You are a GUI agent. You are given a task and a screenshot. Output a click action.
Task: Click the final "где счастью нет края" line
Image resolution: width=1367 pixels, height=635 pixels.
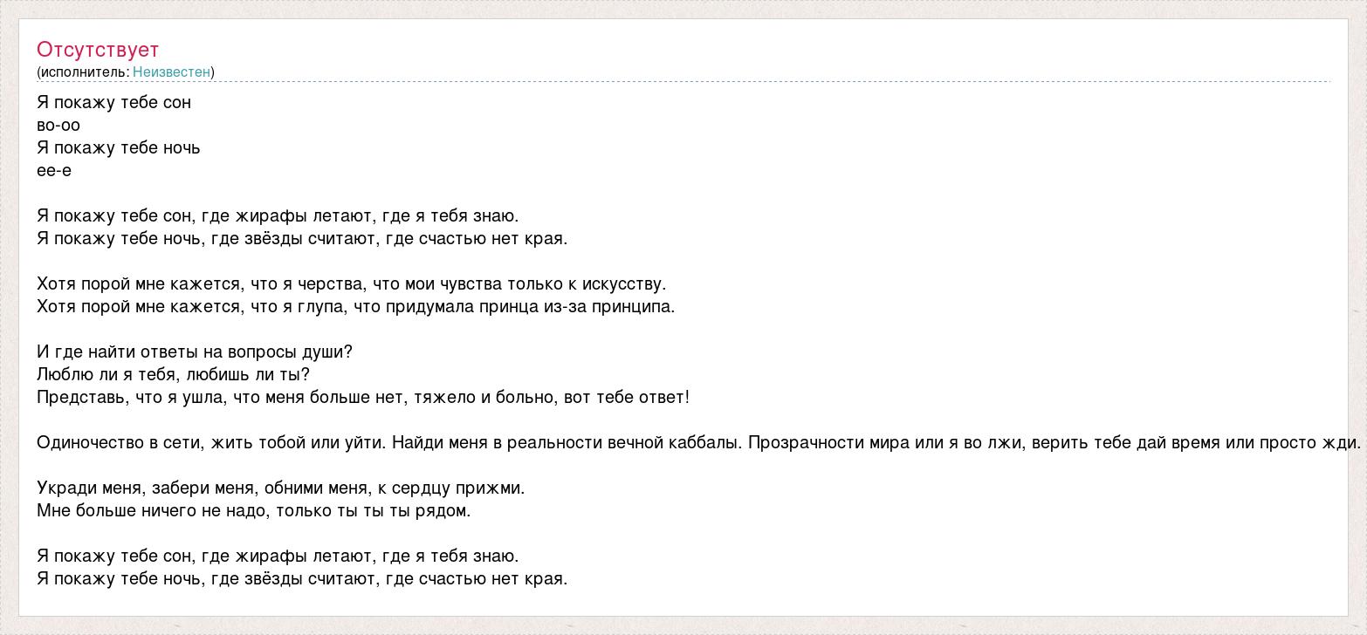click(x=302, y=579)
